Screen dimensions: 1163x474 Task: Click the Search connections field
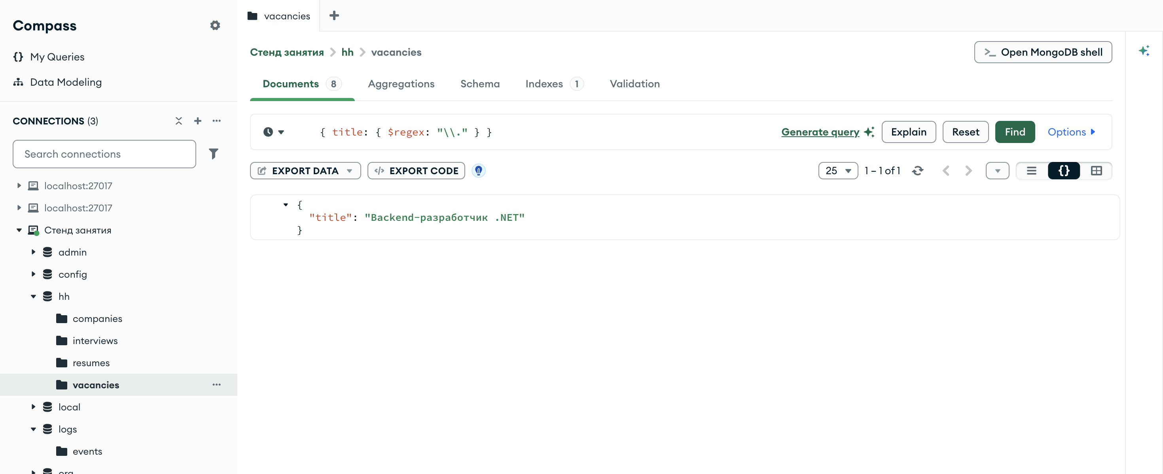[104, 154]
